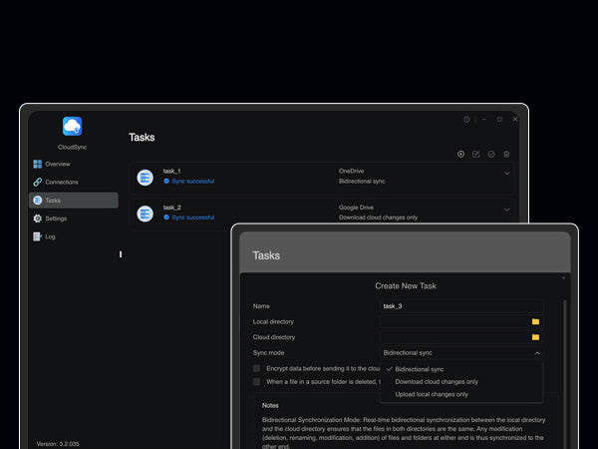Enable encrypt data before sending checkbox
Viewport: 598px width, 449px height.
click(256, 368)
